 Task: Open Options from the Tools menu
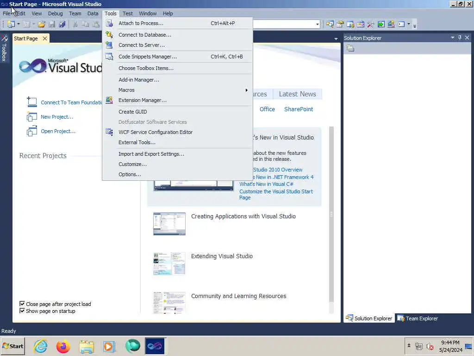click(177, 174)
